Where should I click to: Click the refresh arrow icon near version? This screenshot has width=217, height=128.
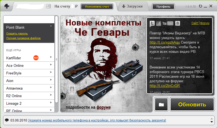[200, 6]
